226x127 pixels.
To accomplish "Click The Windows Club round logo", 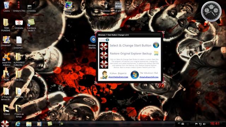I will coord(135,75).
